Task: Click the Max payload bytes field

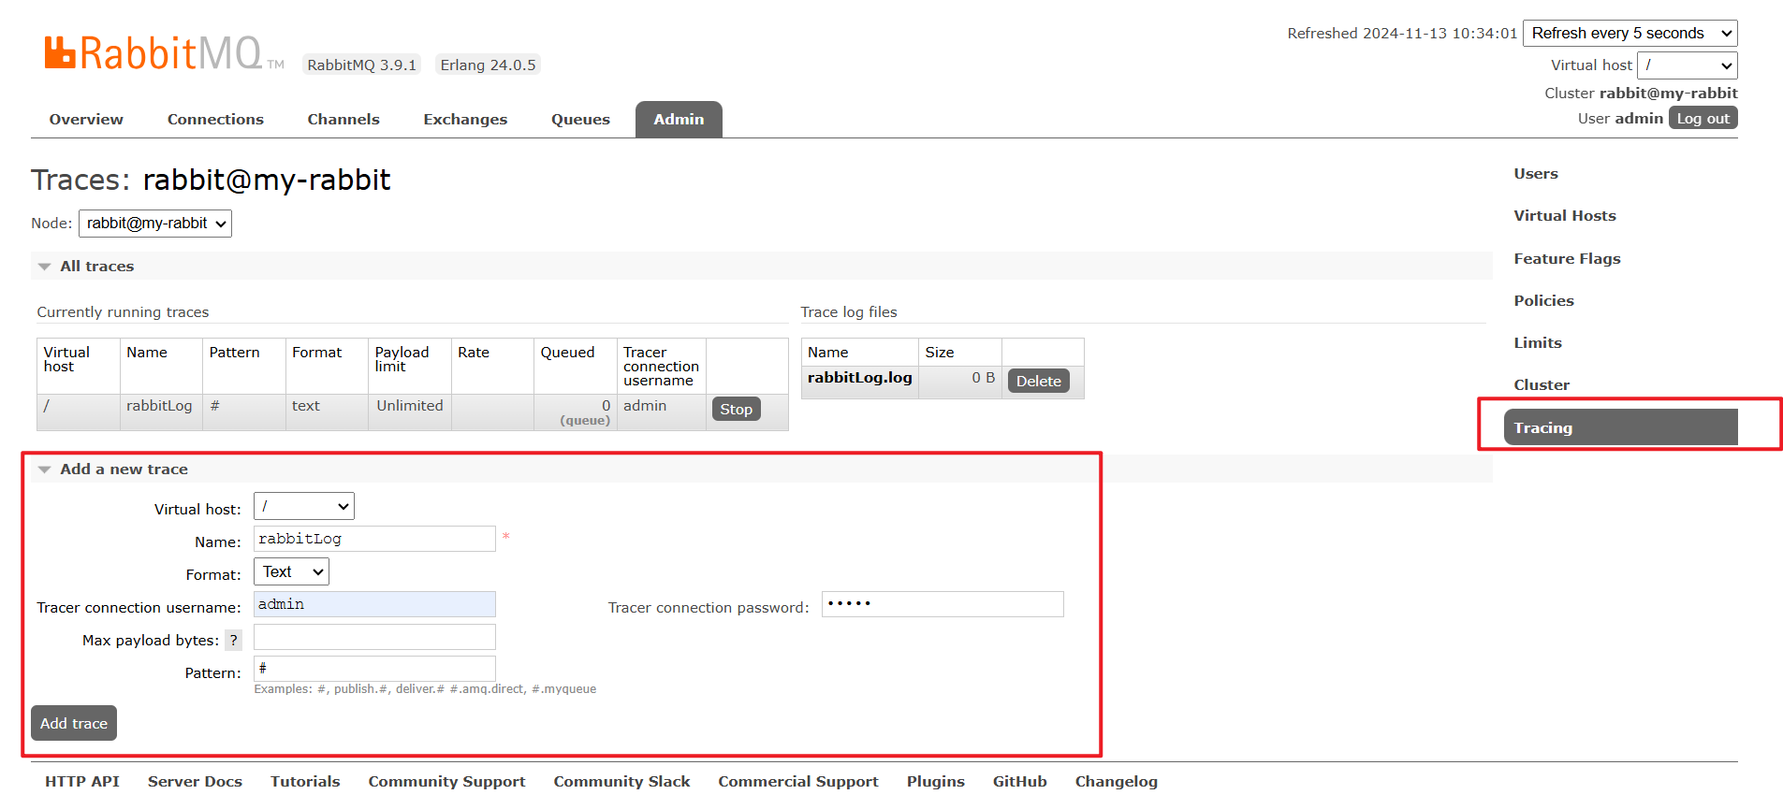Action: click(374, 638)
